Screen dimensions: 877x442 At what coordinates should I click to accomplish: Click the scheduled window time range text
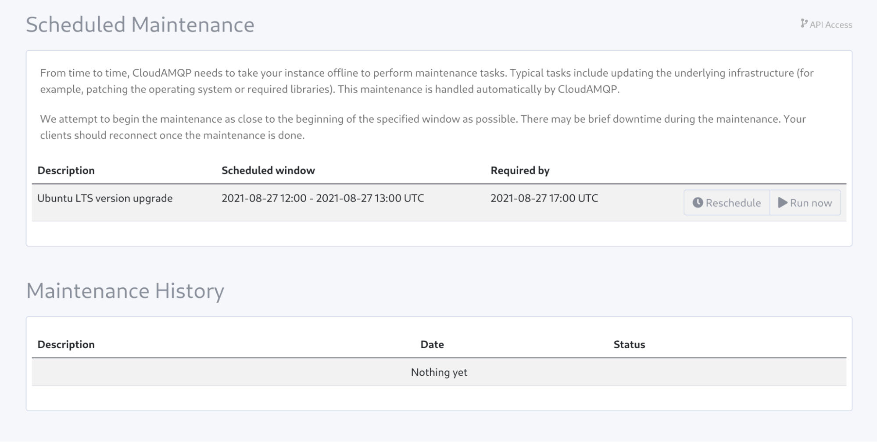click(x=322, y=198)
